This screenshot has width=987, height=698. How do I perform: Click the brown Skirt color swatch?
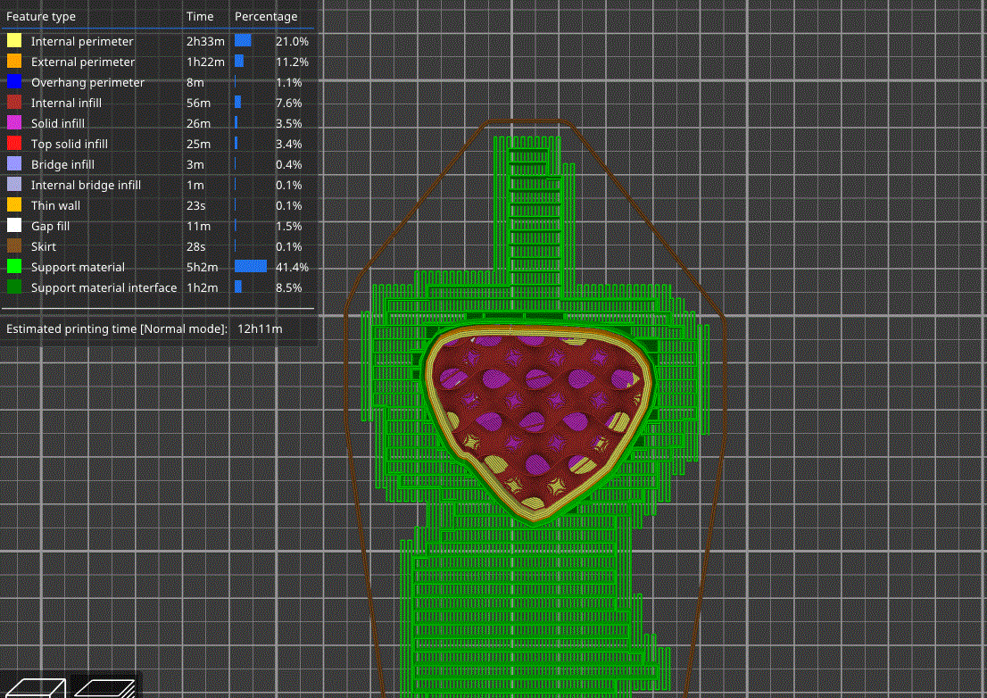pos(14,246)
